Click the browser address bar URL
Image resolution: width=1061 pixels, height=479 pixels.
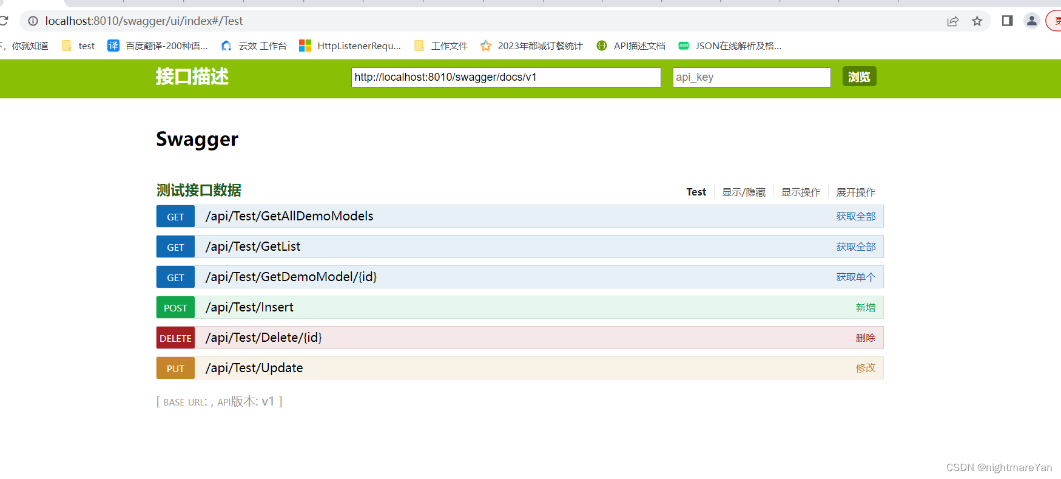point(144,21)
